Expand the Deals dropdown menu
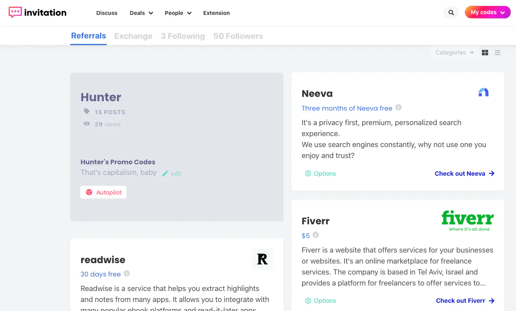Image resolution: width=516 pixels, height=311 pixels. point(141,13)
